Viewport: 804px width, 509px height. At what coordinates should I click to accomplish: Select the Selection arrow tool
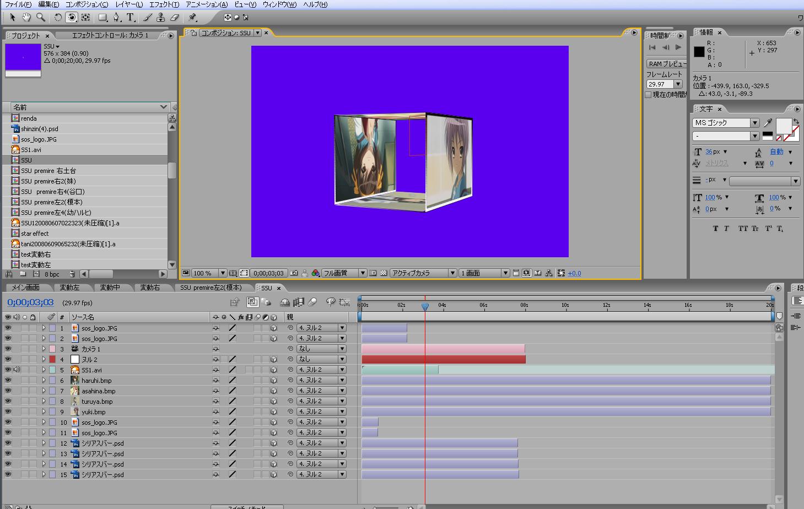point(13,18)
